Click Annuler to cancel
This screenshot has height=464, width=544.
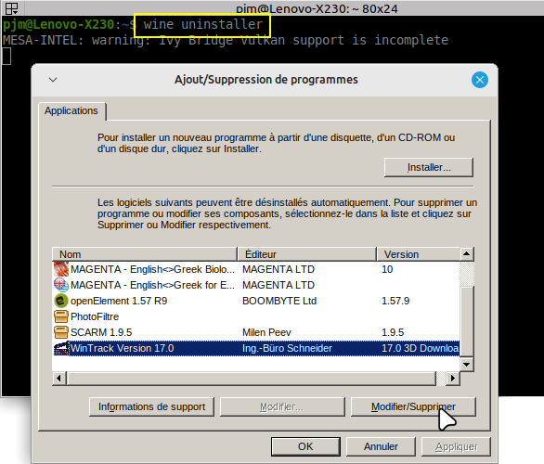[x=381, y=446]
